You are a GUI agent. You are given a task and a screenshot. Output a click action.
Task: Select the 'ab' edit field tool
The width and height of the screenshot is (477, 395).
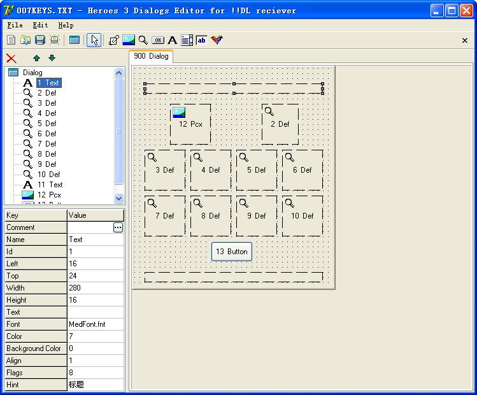201,40
